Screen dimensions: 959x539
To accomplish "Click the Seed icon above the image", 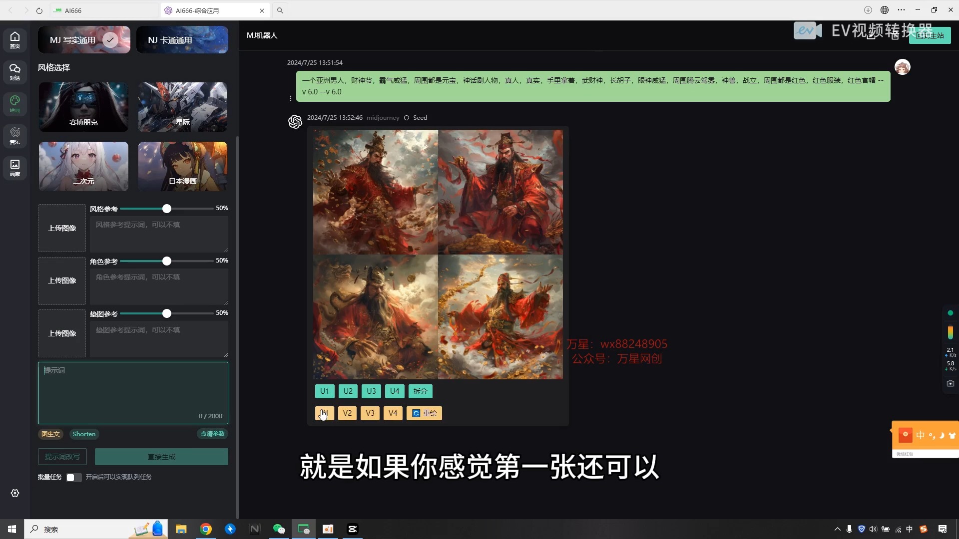I will [407, 118].
